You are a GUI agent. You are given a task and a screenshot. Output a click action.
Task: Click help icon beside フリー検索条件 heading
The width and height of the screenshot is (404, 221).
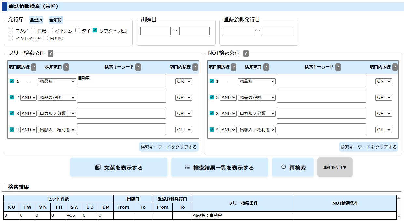pos(50,53)
